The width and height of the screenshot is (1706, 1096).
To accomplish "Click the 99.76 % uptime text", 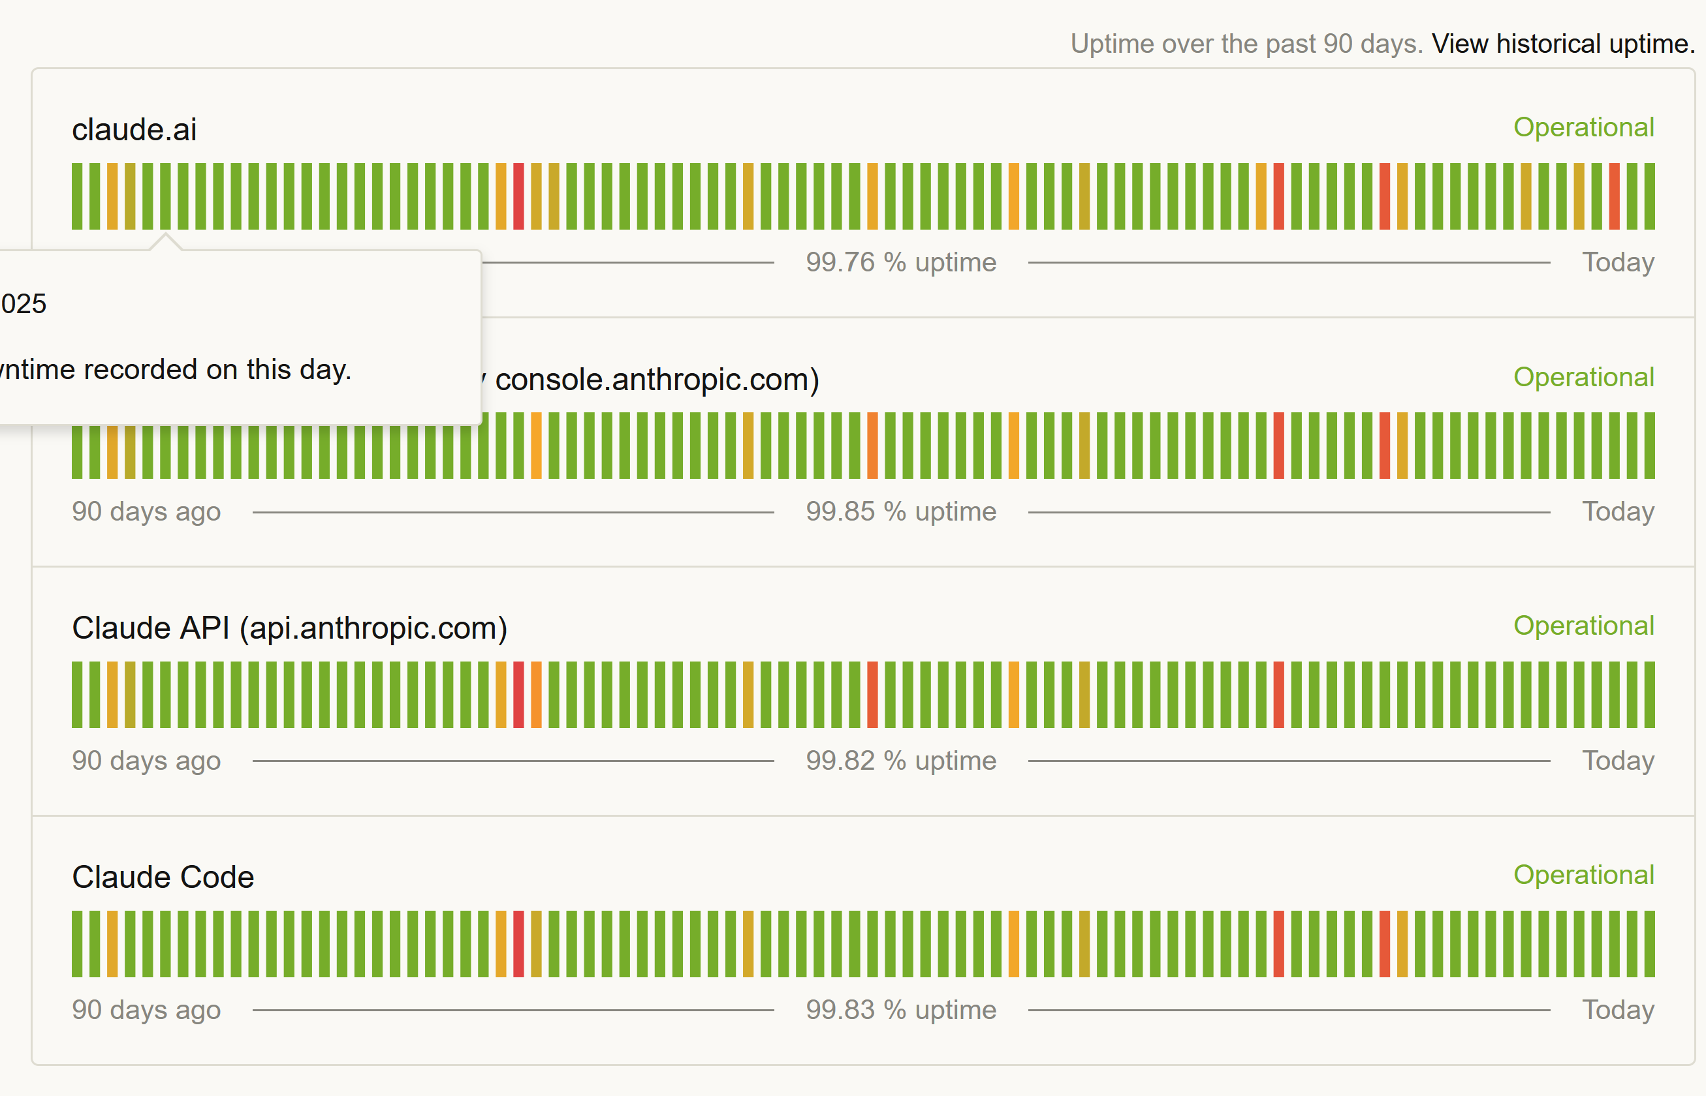I will [901, 263].
